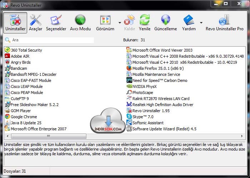Open the Uninstaller toolbar button
Screen dimensions: 250x178
(15, 23)
